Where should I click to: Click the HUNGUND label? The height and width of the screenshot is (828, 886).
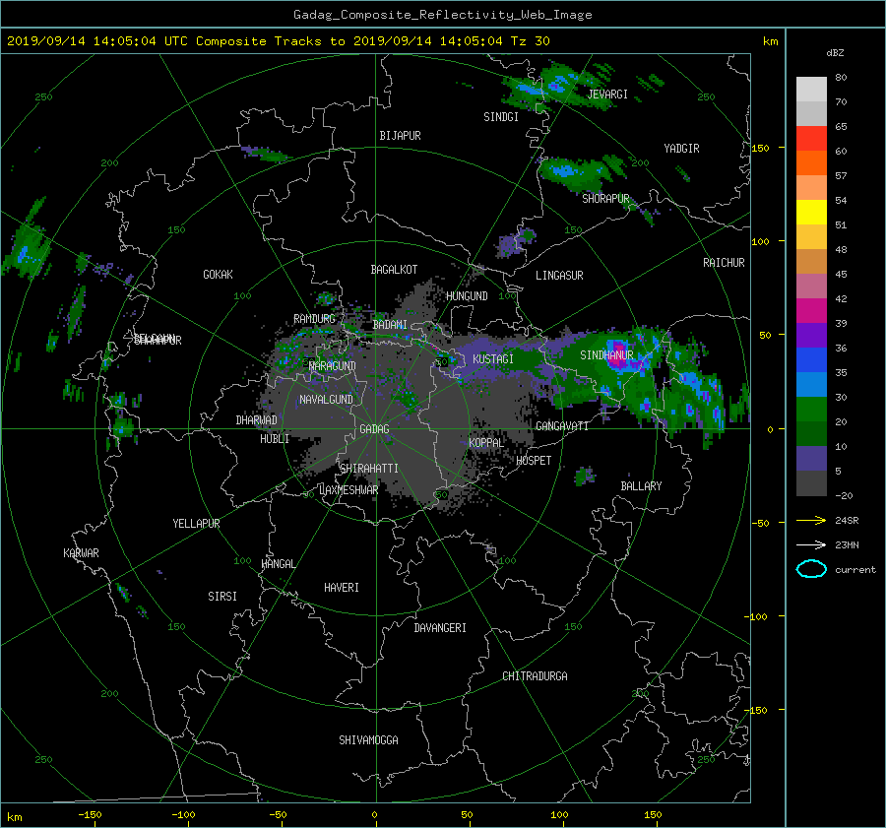pyautogui.click(x=467, y=296)
